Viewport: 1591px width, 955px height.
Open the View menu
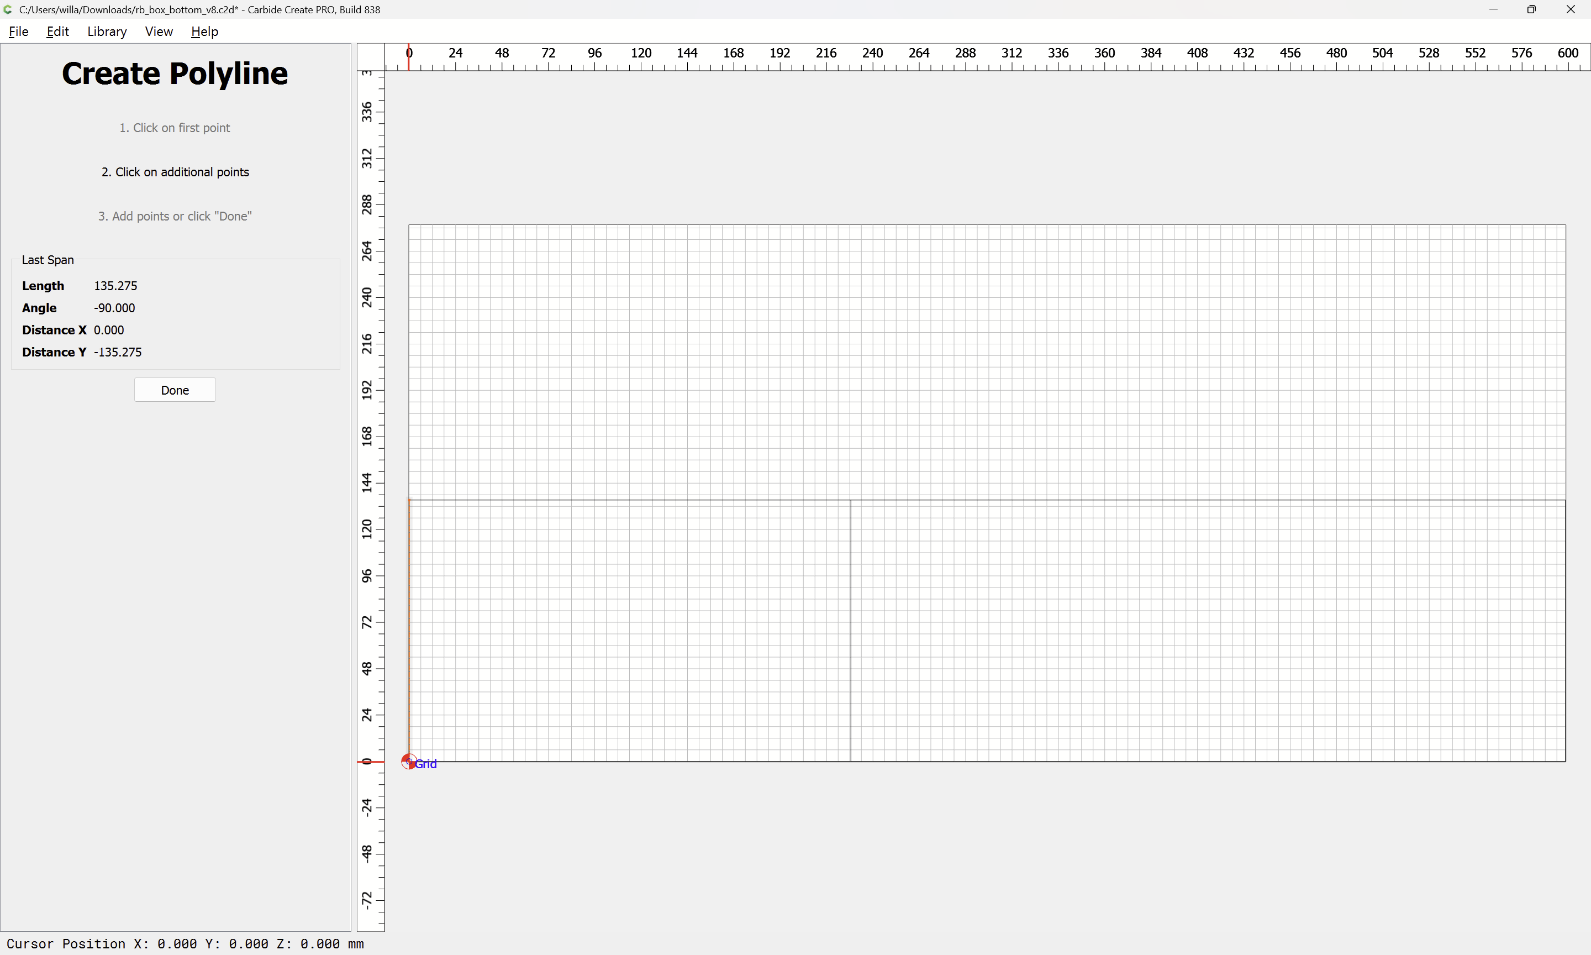pos(158,32)
